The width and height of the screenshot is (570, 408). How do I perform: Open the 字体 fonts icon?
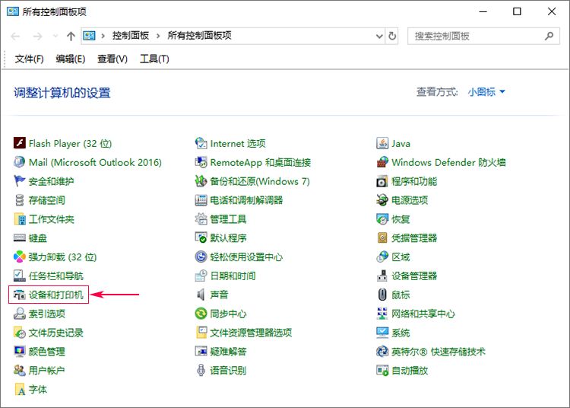click(19, 389)
